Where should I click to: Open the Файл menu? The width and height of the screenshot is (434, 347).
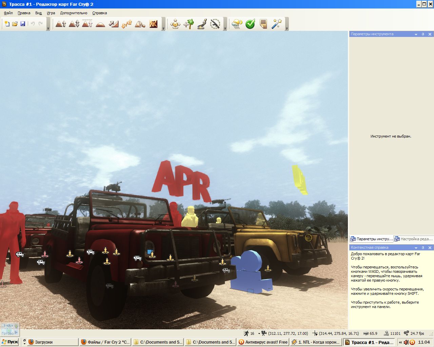point(8,13)
